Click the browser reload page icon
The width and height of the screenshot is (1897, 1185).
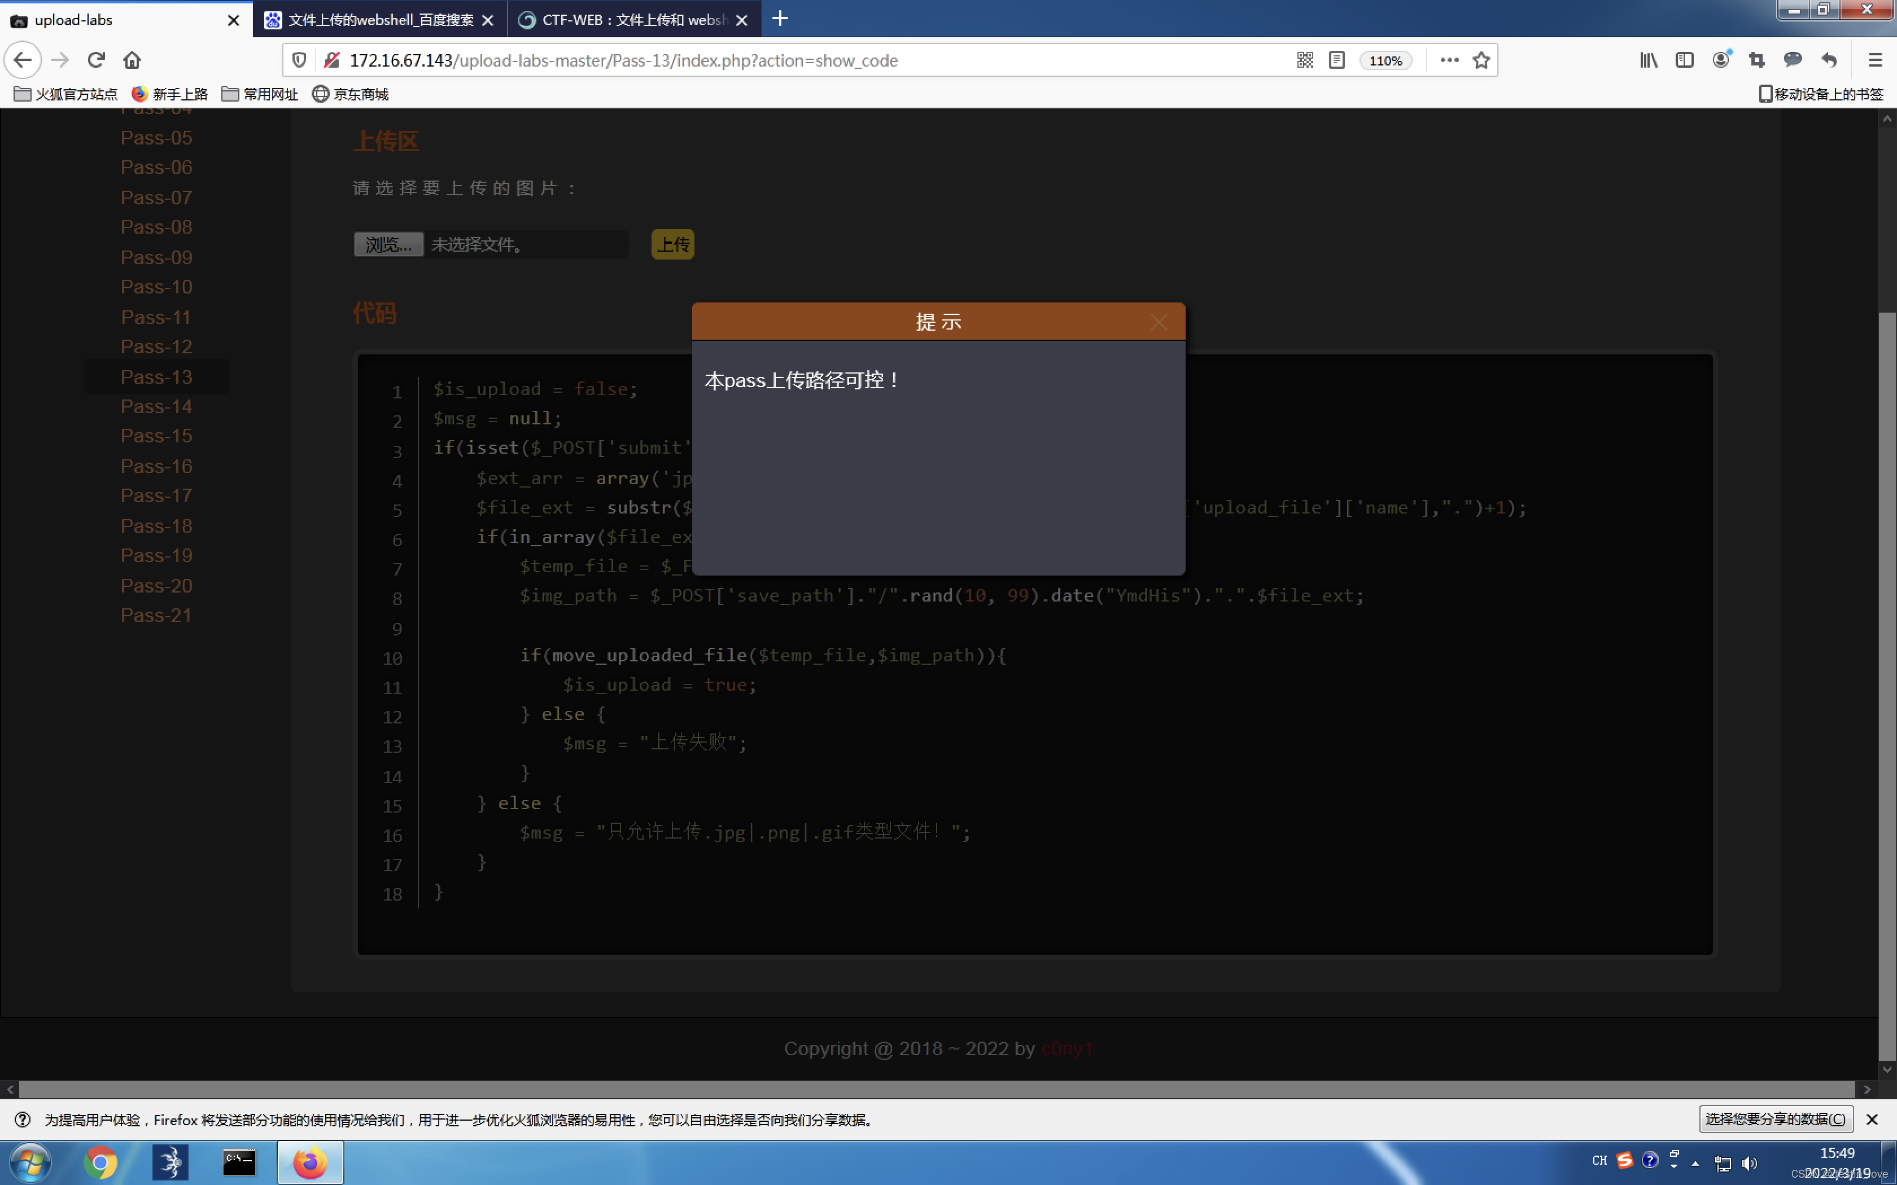pos(97,60)
